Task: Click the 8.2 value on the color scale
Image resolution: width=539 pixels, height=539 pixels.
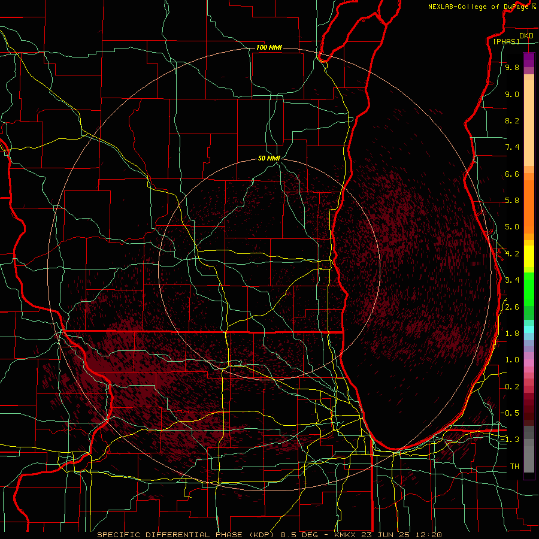Action: [x=512, y=120]
